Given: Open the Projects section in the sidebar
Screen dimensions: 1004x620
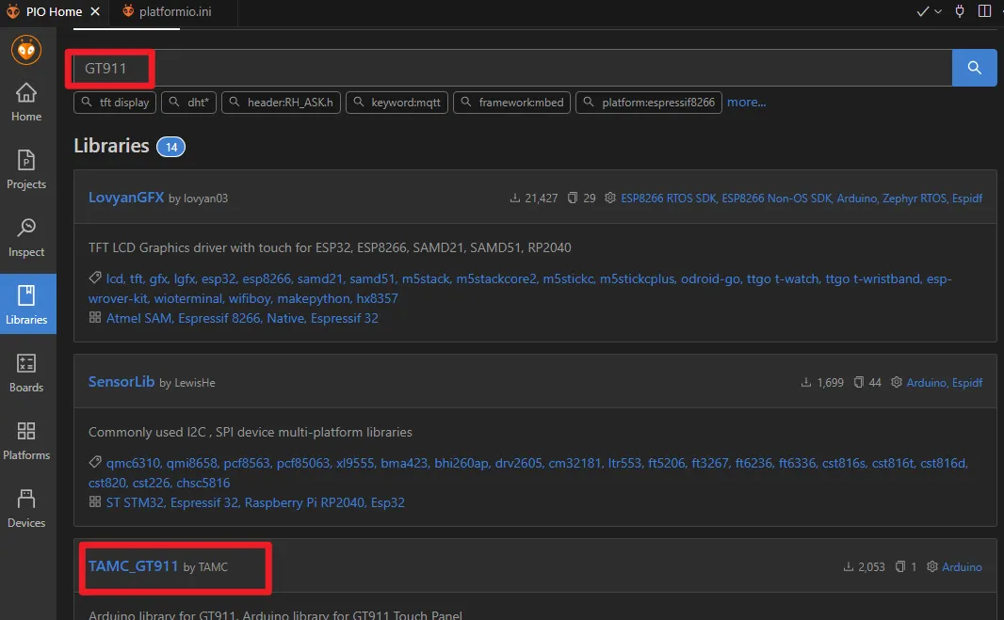Looking at the screenshot, I should (x=26, y=169).
